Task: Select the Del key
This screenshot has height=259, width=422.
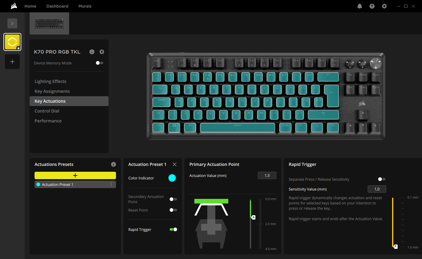Action: click(x=350, y=90)
